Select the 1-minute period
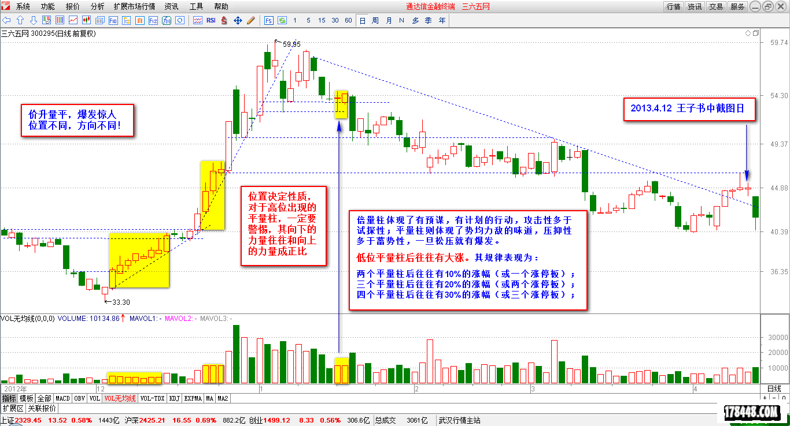The image size is (790, 426). pos(295,20)
